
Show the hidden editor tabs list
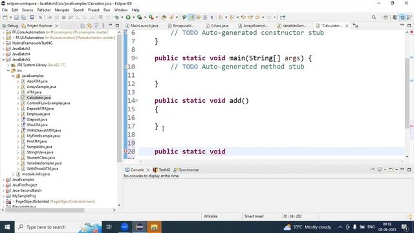tap(356, 26)
